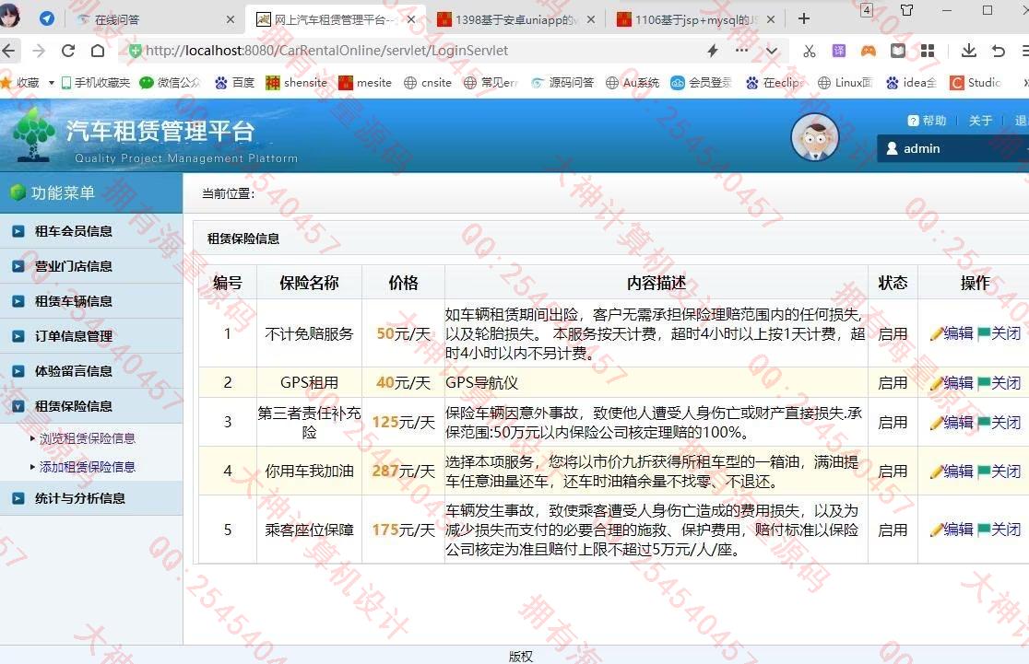Image resolution: width=1029 pixels, height=664 pixels.
Task: Open the browser home page icon
Action: pos(98,51)
